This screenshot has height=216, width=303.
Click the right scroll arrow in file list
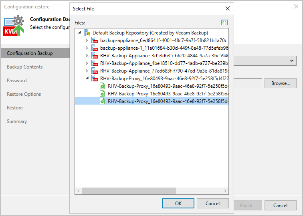pos(226,191)
